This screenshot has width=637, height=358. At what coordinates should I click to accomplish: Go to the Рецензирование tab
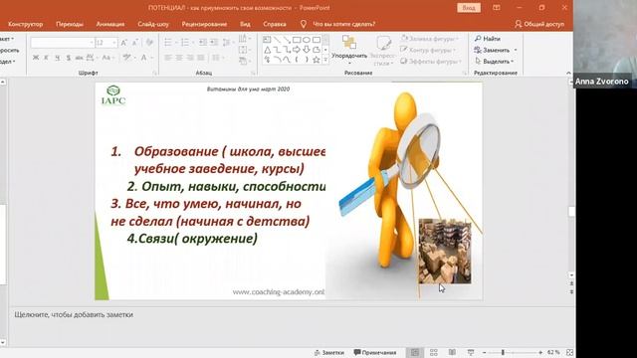204,24
